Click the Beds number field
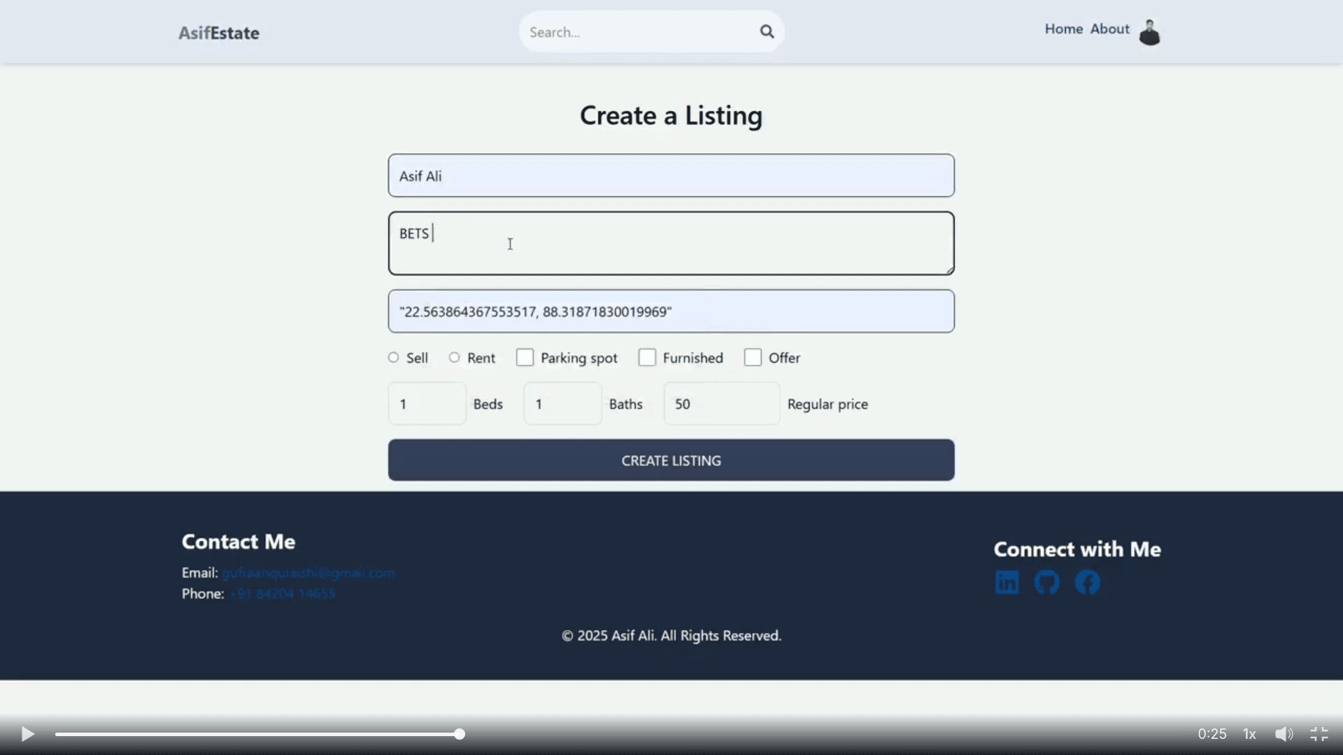 [427, 403]
